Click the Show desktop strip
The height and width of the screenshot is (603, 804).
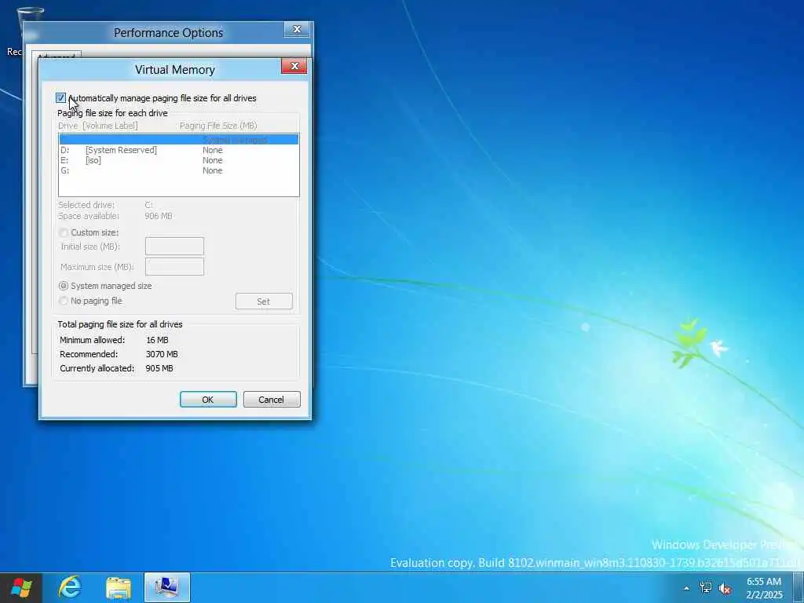(799, 588)
